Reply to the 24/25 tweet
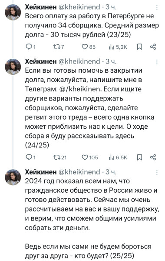 31,157
